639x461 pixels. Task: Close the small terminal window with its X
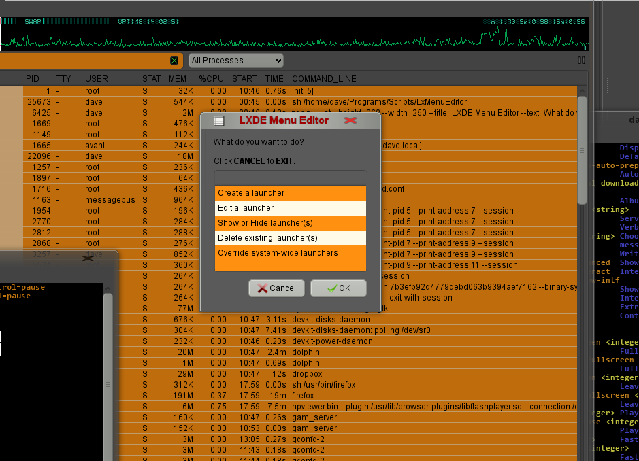pos(88,258)
